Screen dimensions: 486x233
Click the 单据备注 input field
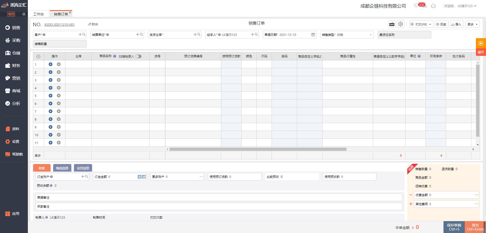[x=219, y=197]
